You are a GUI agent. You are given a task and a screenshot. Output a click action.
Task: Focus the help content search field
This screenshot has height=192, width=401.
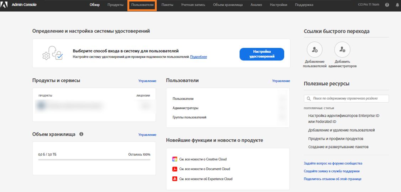point(346,98)
